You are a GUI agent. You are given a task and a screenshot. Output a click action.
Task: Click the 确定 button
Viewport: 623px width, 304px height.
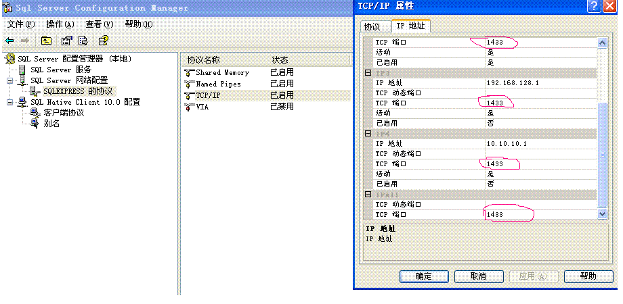pyautogui.click(x=424, y=276)
